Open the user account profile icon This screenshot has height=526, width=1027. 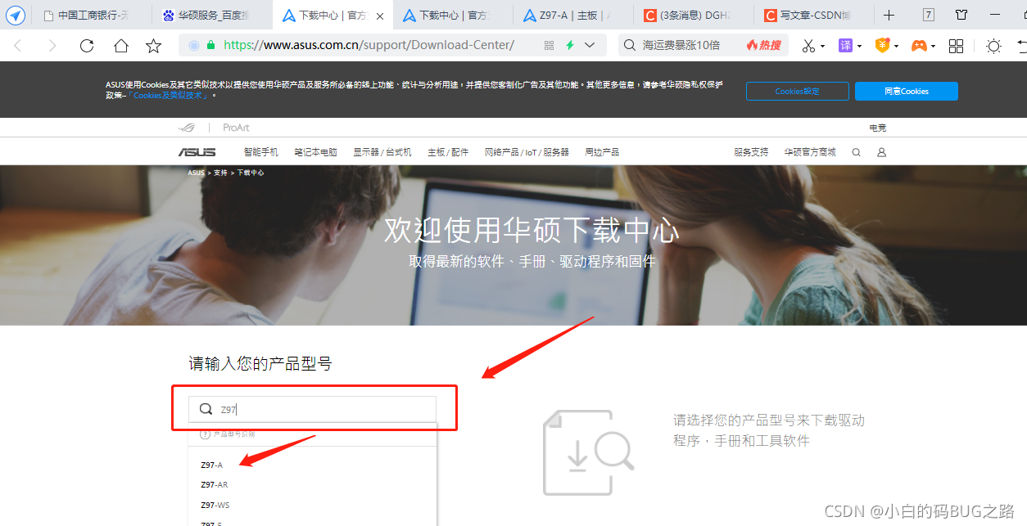[882, 152]
